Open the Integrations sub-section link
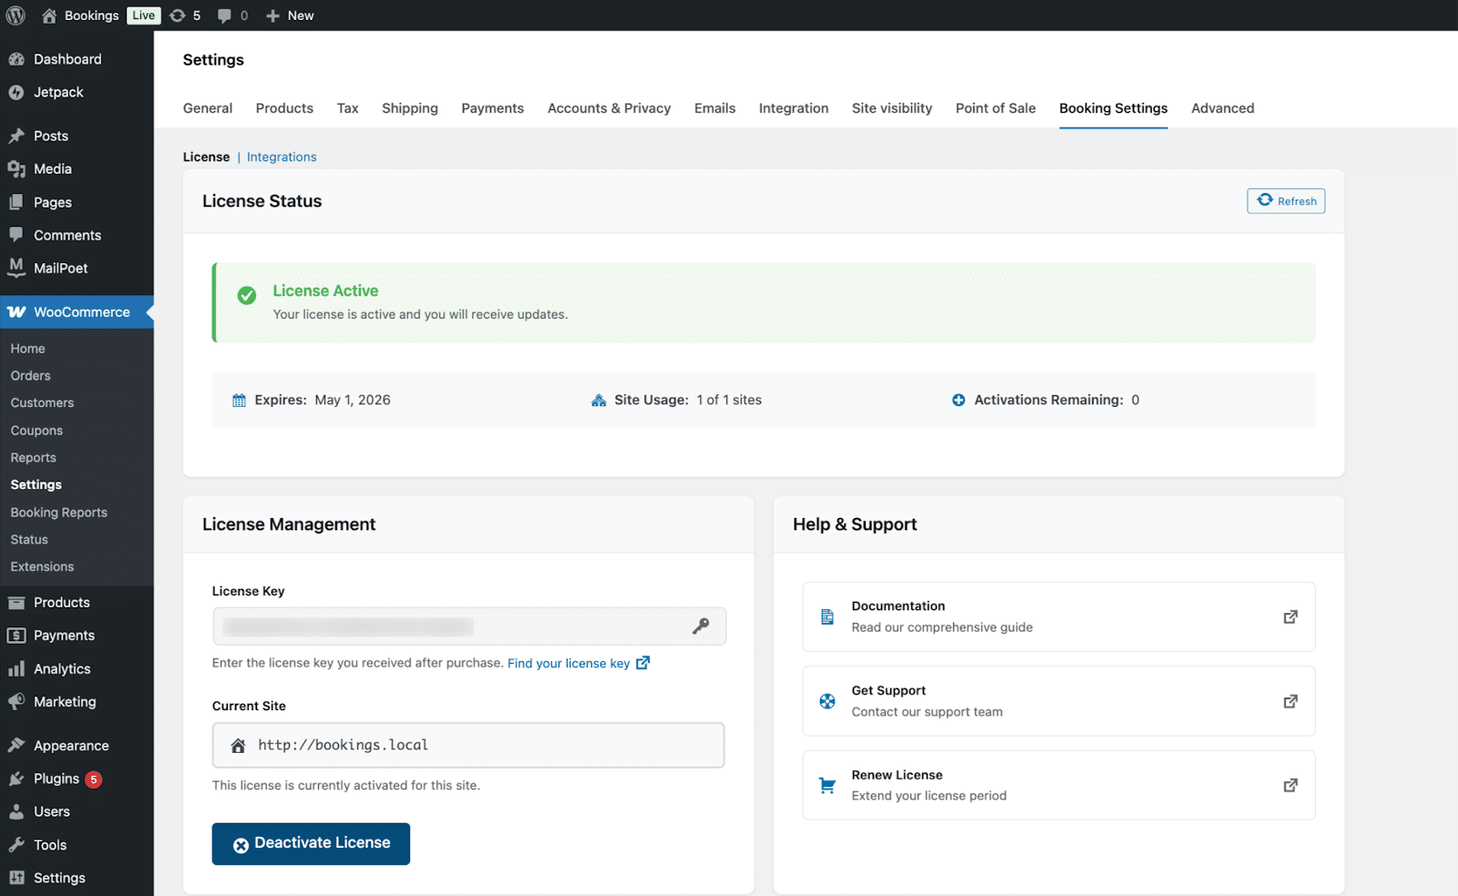This screenshot has height=896, width=1458. [x=282, y=157]
